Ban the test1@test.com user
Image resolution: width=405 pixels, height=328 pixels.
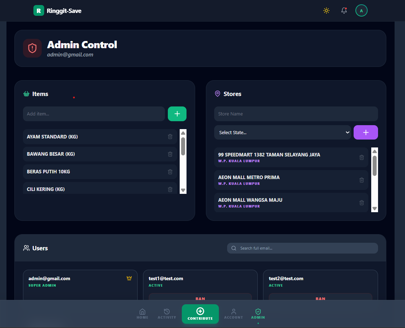point(200,298)
